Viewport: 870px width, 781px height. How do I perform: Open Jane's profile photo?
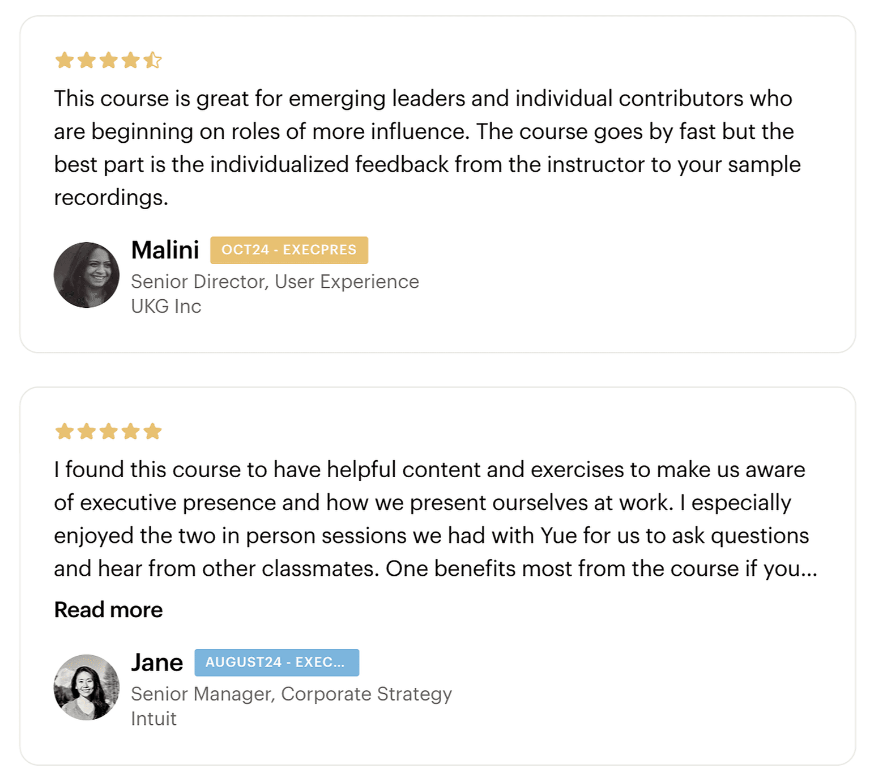[87, 687]
